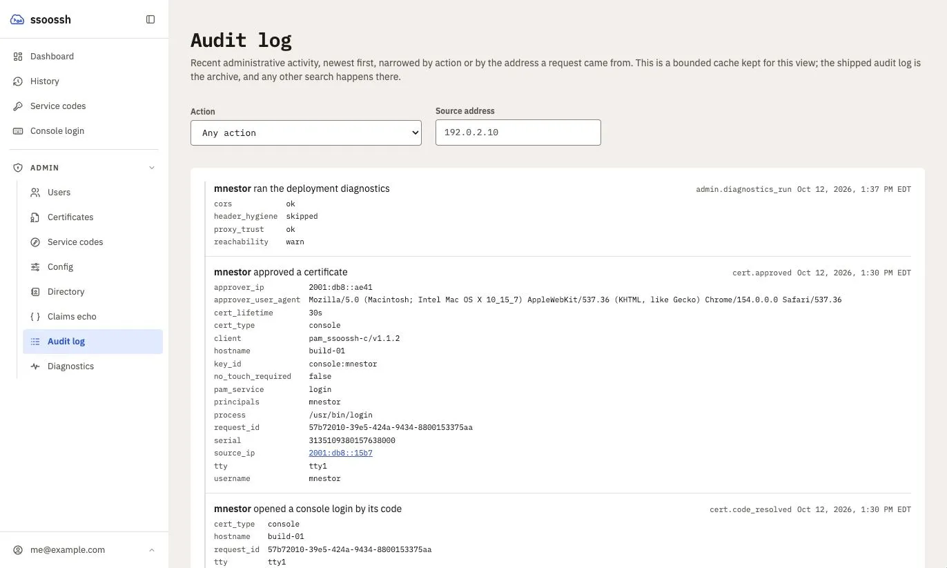The image size is (947, 568).
Task: Open the Action filter dropdown
Action: pos(306,133)
